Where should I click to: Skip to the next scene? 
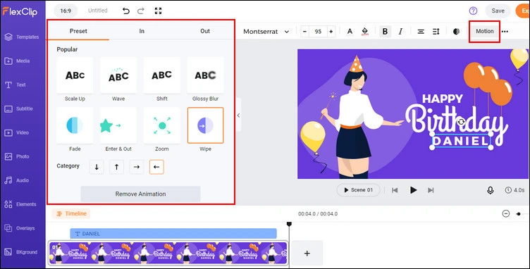(x=431, y=190)
